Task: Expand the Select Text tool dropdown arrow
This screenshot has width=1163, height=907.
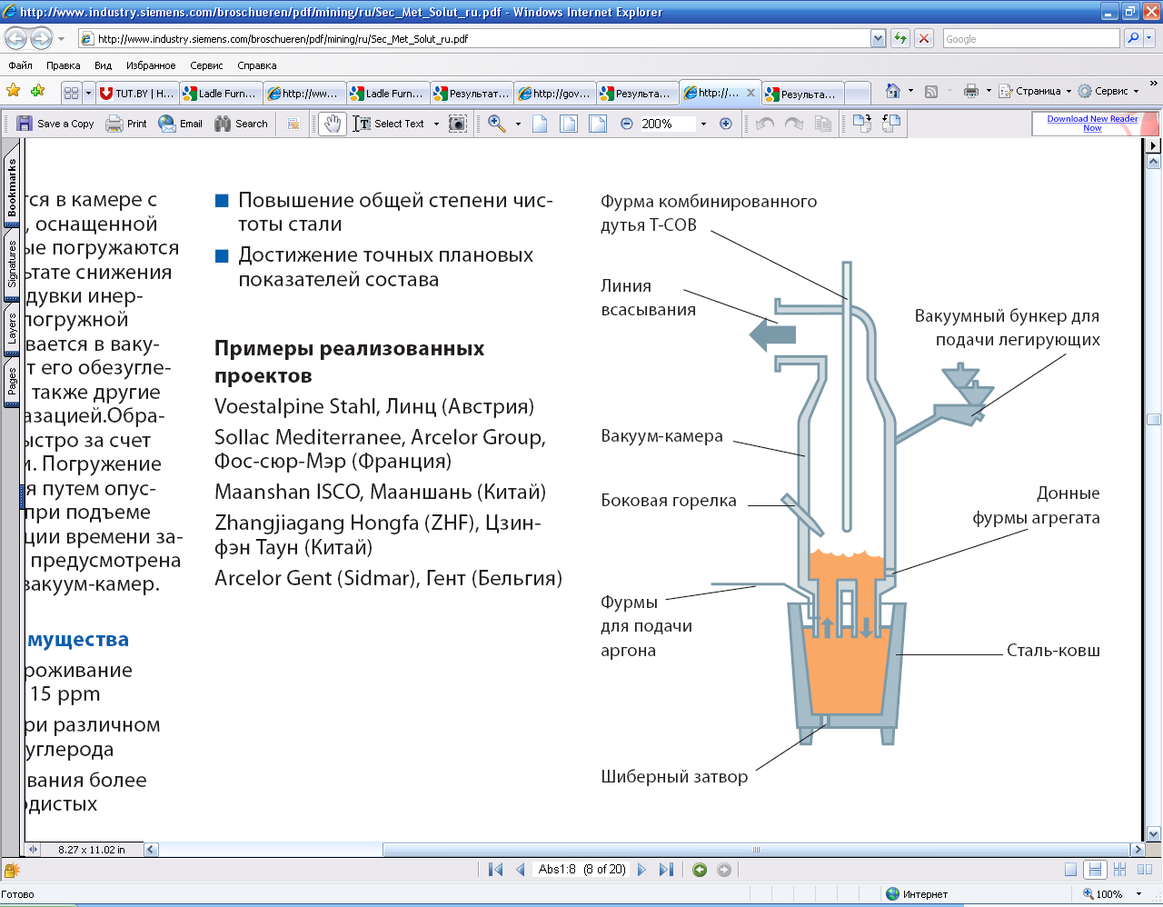Action: click(x=436, y=124)
